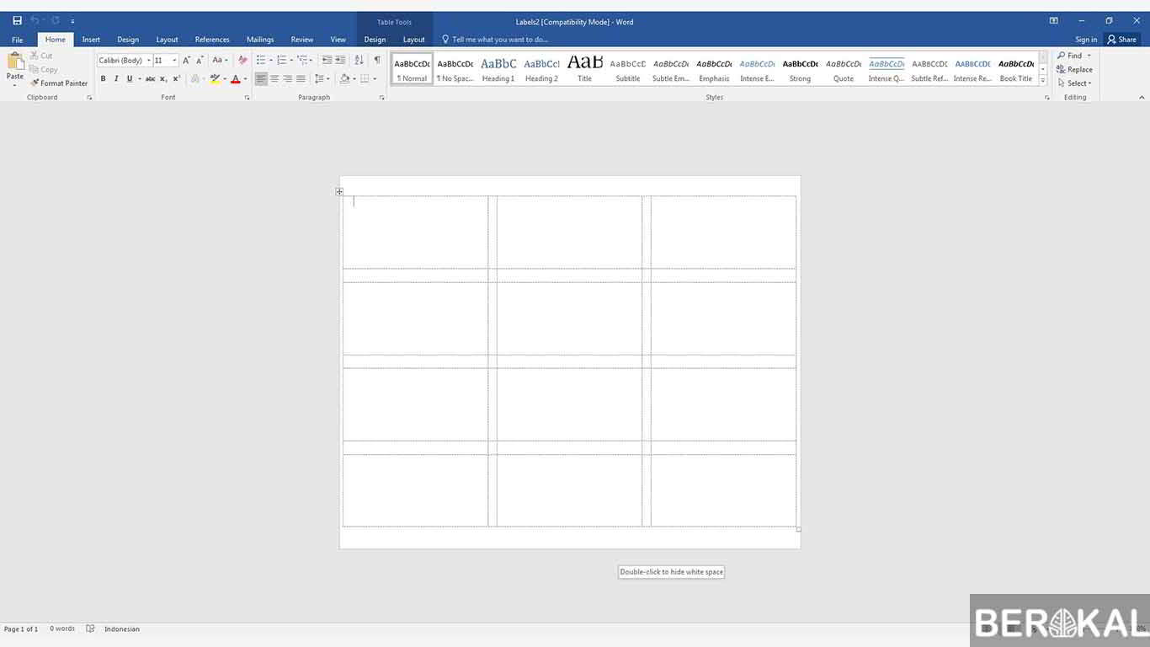
Task: Open the Line and Paragraph Spacing menu
Action: click(x=322, y=79)
